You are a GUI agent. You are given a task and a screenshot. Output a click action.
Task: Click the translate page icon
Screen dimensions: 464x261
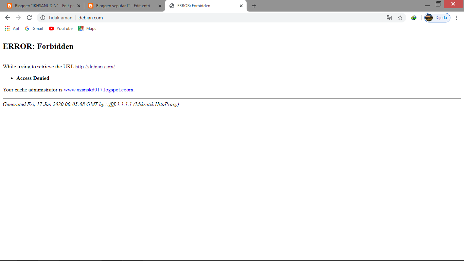click(x=389, y=18)
